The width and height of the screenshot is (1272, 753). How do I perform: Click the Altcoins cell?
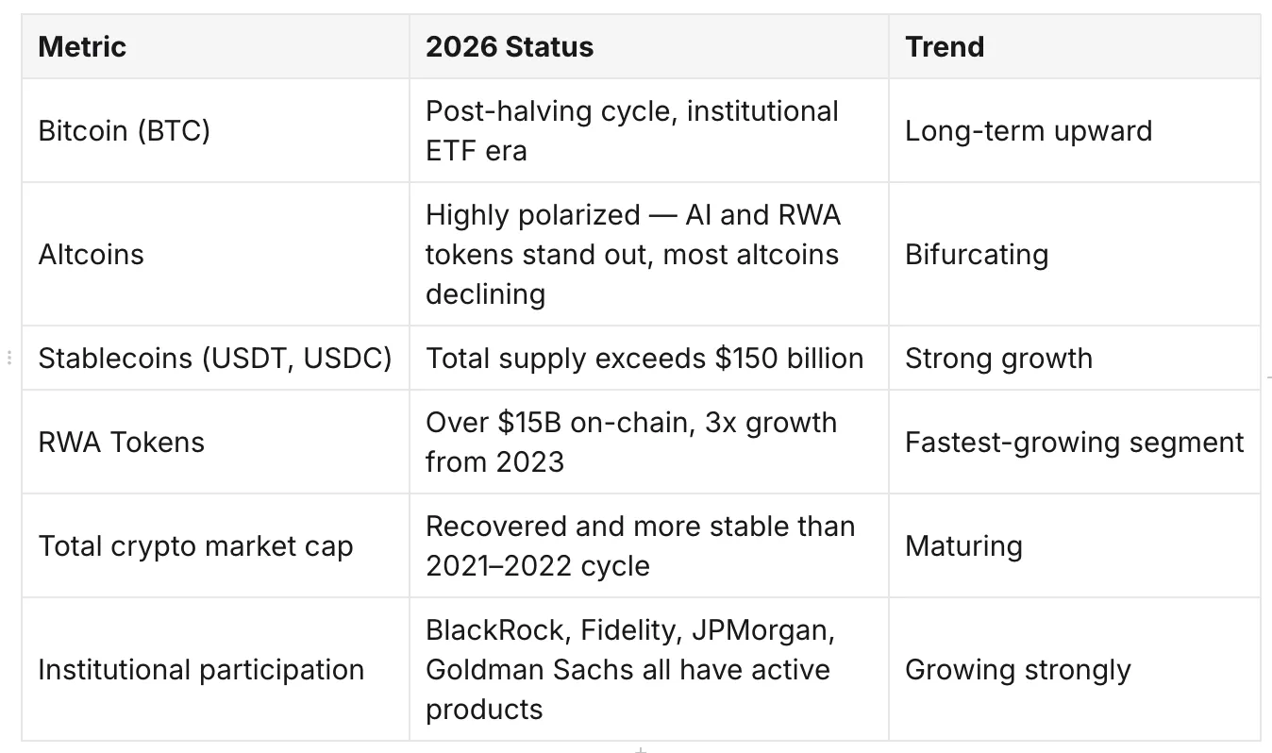[x=215, y=254]
